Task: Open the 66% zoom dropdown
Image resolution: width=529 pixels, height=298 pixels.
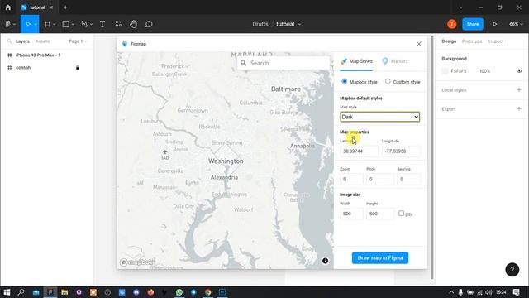Action: click(x=516, y=24)
